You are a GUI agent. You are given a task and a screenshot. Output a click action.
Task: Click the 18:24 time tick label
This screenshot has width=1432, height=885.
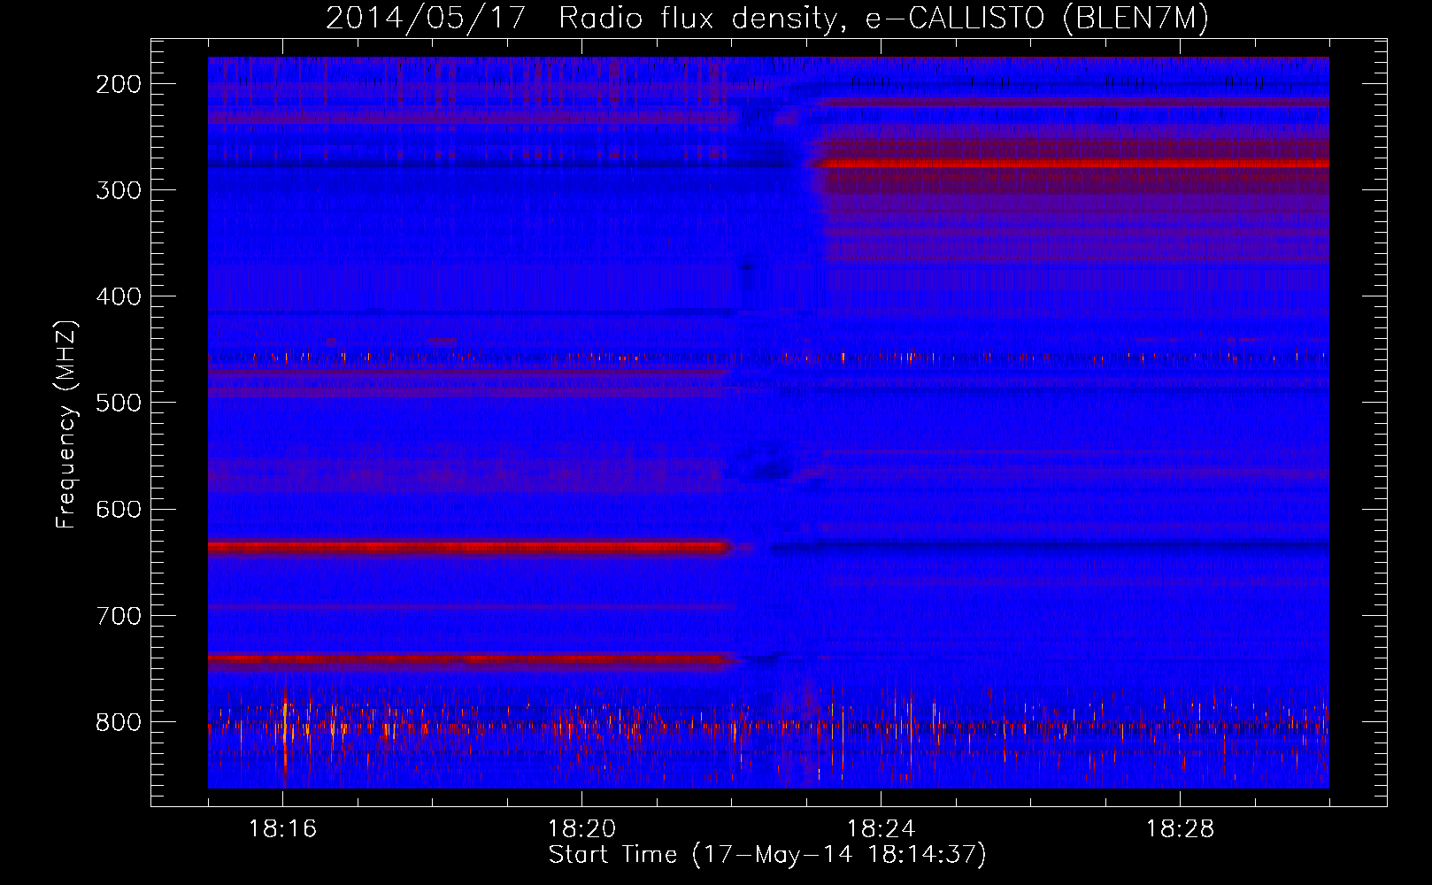881,829
